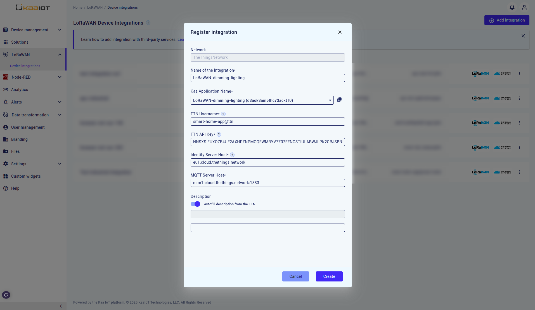Click the Create button
The width and height of the screenshot is (535, 310).
(329, 276)
